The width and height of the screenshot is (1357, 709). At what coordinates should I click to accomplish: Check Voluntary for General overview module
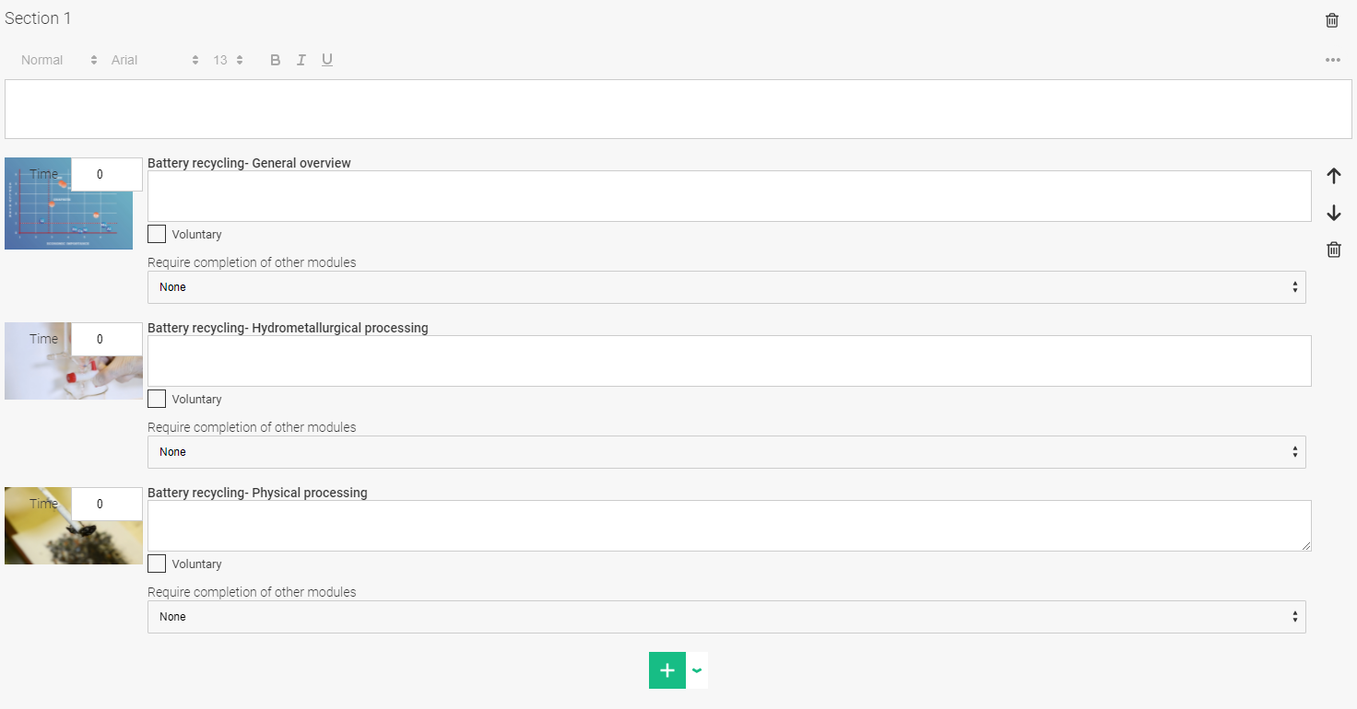(157, 234)
